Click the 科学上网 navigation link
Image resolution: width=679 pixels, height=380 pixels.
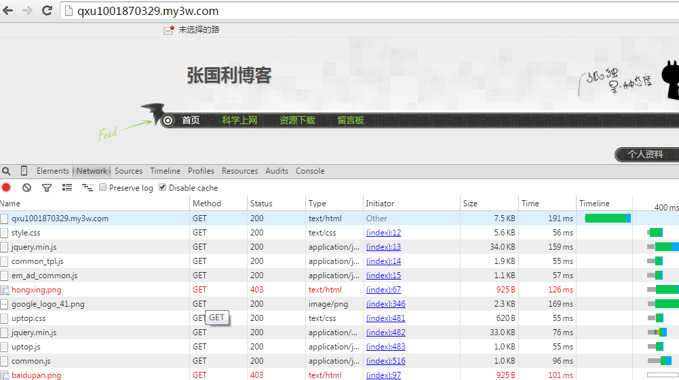click(239, 120)
